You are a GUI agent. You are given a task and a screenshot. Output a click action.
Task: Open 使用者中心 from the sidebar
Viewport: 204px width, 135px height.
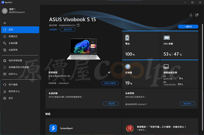click(x=20, y=91)
